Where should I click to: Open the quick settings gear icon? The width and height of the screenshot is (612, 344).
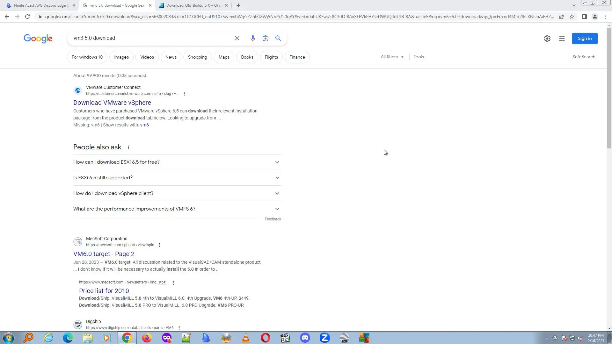point(547,39)
